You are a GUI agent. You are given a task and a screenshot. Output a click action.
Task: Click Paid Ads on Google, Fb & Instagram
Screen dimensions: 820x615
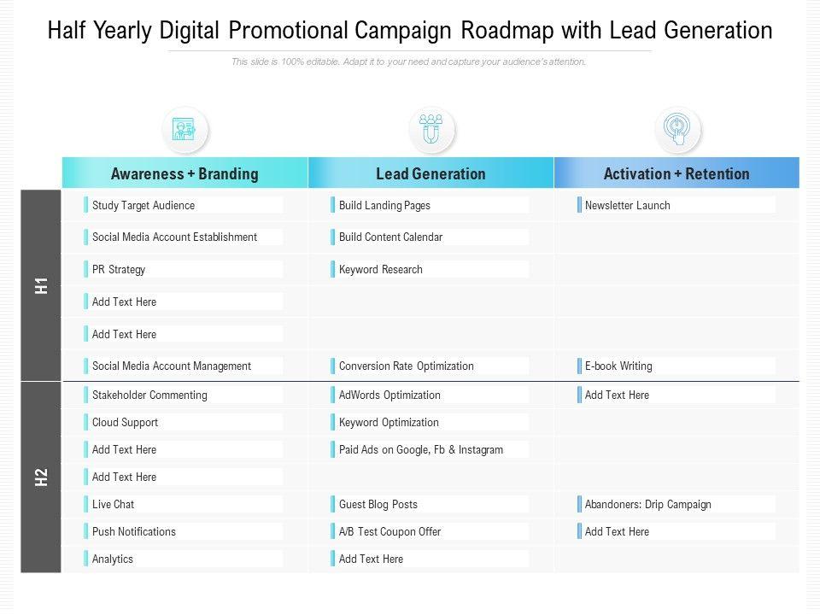[x=421, y=449]
